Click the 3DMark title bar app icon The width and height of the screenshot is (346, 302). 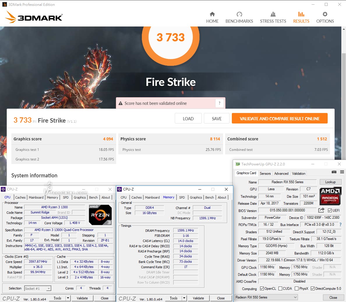coord(4,4)
